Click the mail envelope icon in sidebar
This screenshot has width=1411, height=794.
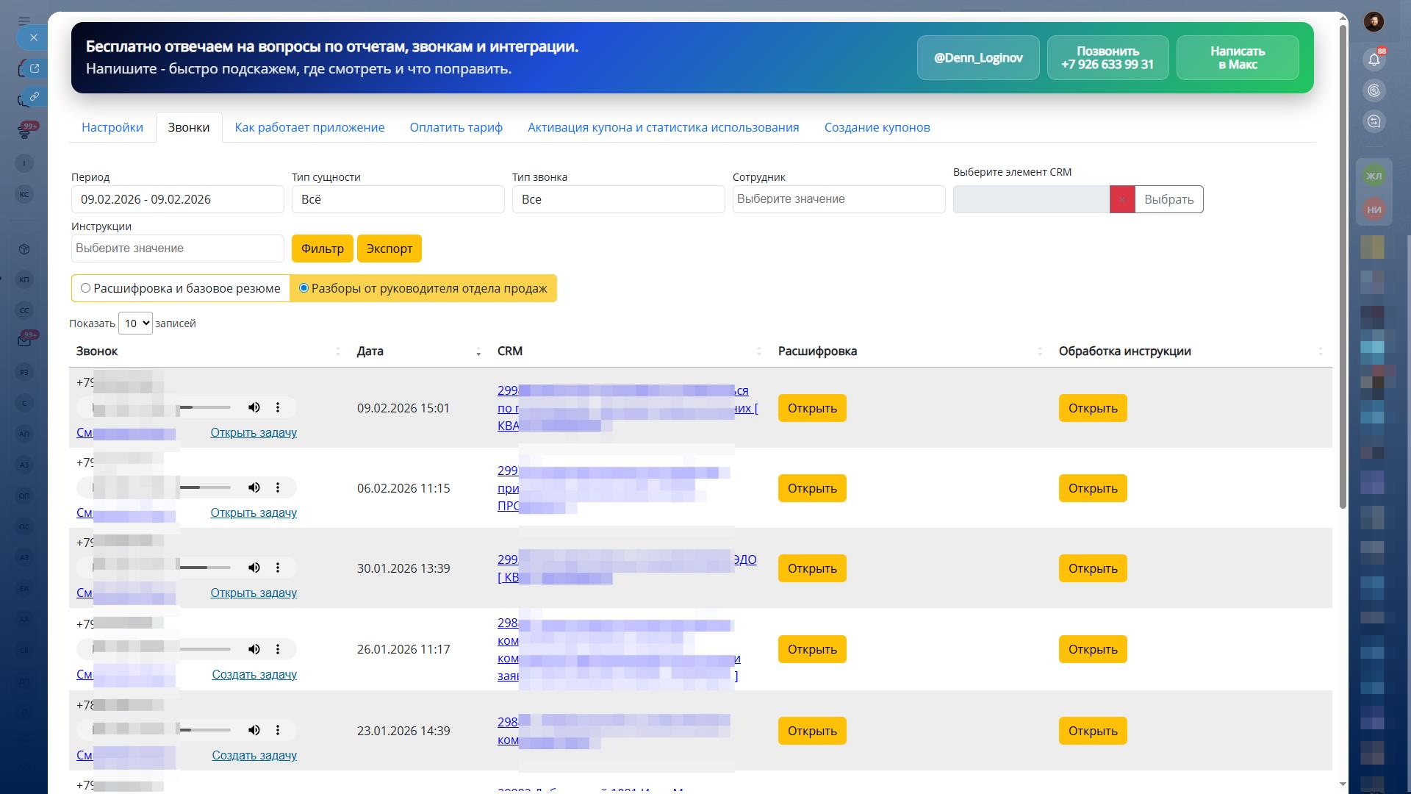pos(24,340)
